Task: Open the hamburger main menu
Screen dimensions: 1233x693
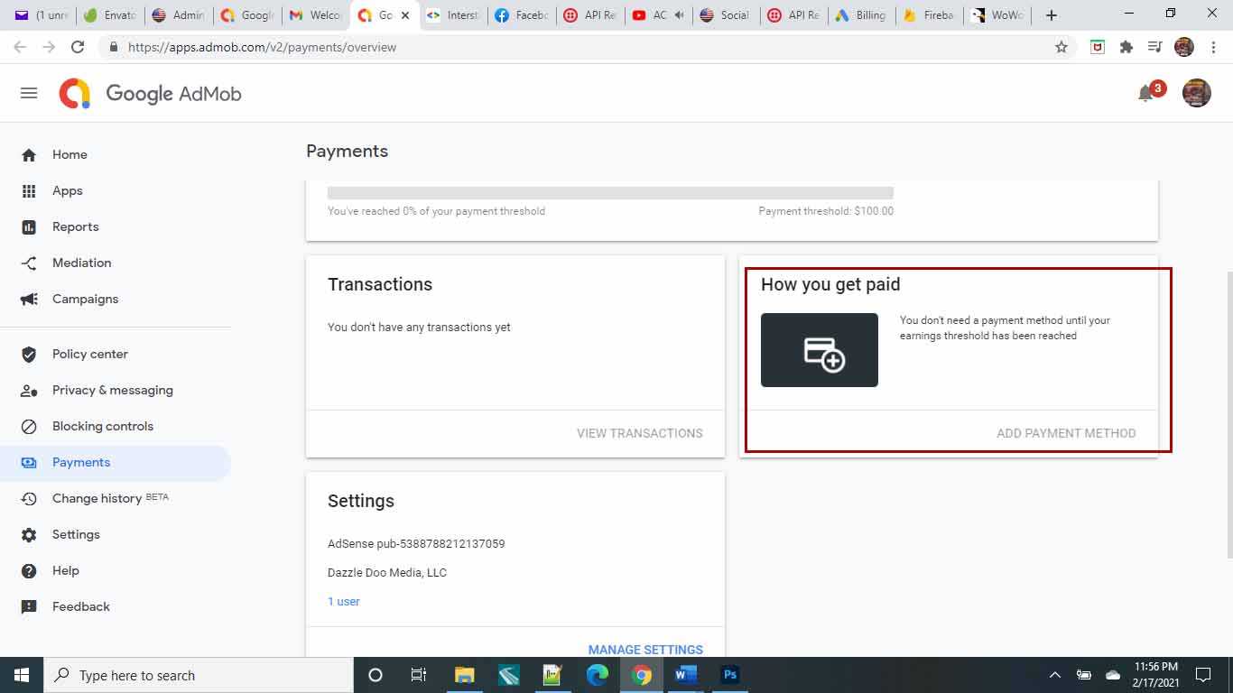Action: click(x=29, y=93)
